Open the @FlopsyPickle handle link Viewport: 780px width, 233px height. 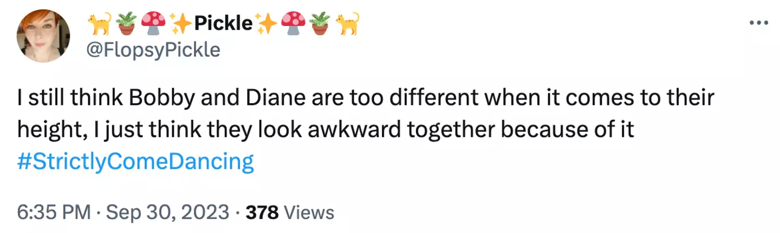pyautogui.click(x=153, y=50)
